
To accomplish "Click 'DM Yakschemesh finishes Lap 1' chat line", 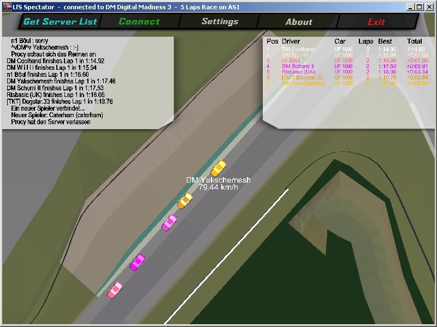I will 61,81.
